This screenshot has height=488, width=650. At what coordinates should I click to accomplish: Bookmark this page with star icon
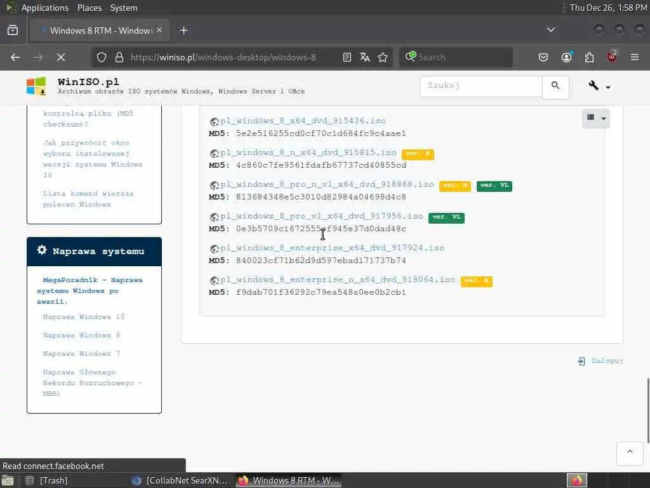[x=383, y=57]
